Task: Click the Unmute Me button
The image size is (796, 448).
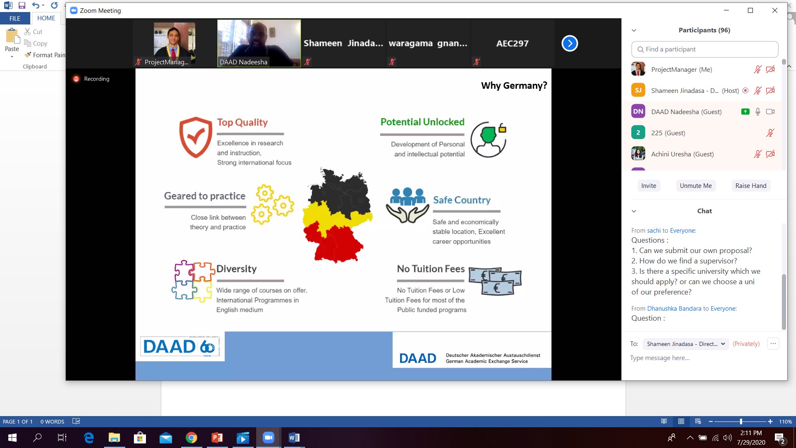Action: pyautogui.click(x=696, y=186)
